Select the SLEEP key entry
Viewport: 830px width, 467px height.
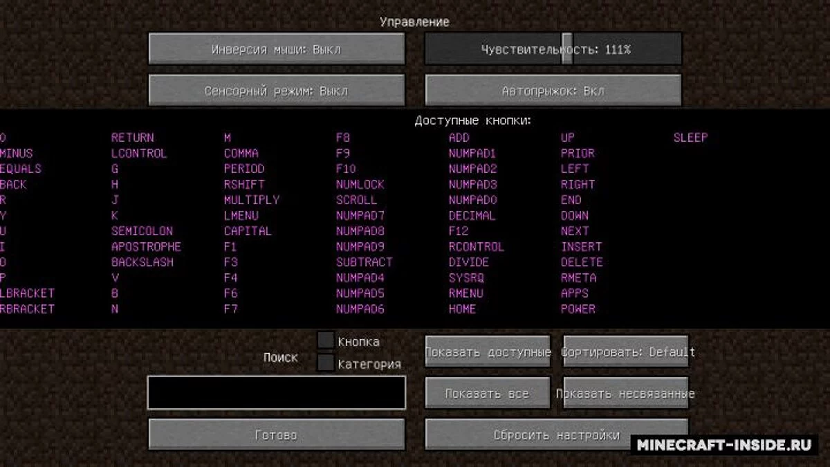pos(690,138)
